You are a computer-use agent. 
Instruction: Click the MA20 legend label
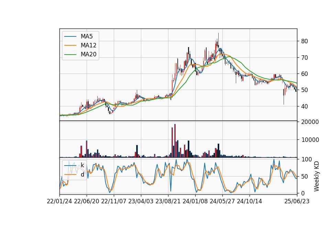88,54
